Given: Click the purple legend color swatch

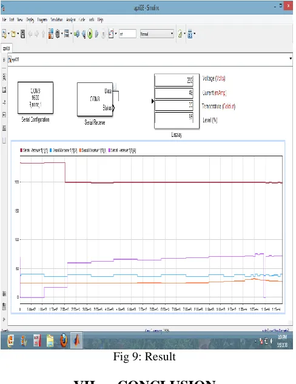Looking at the screenshot, I should point(109,150).
